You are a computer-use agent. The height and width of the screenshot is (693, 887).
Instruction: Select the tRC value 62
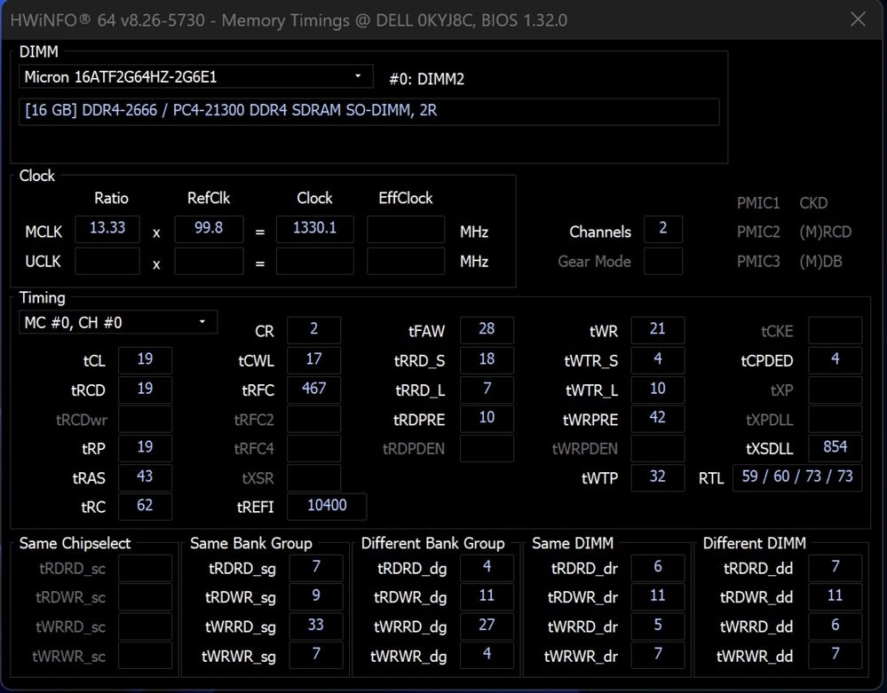click(x=145, y=507)
